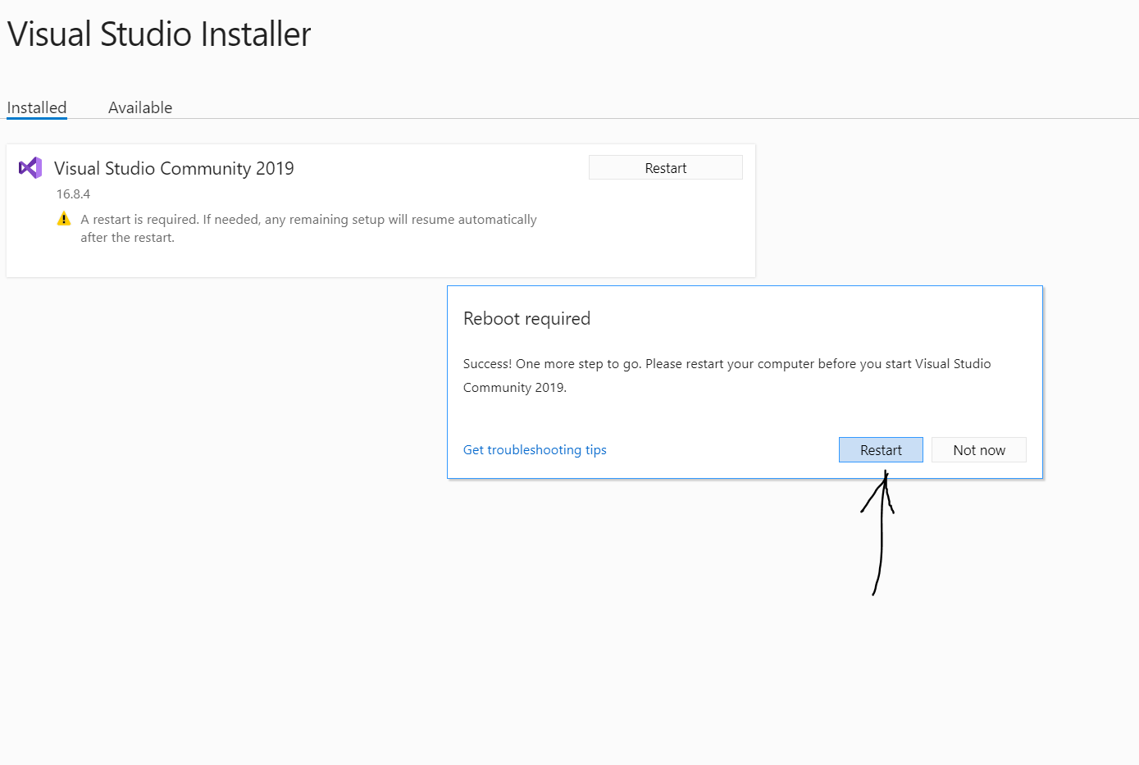Screen dimensions: 1139x765
Task: Choose Not now in the reboot dialog
Action: tap(978, 450)
